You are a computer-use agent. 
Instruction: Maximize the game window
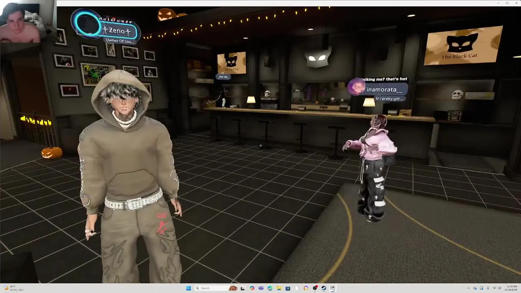[x=507, y=3]
